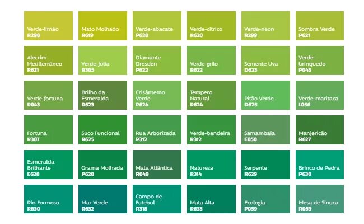Image resolution: width=364 pixels, height=224 pixels.
Task: Click the Rua Arborizada P312 swatch
Action: pos(157,130)
